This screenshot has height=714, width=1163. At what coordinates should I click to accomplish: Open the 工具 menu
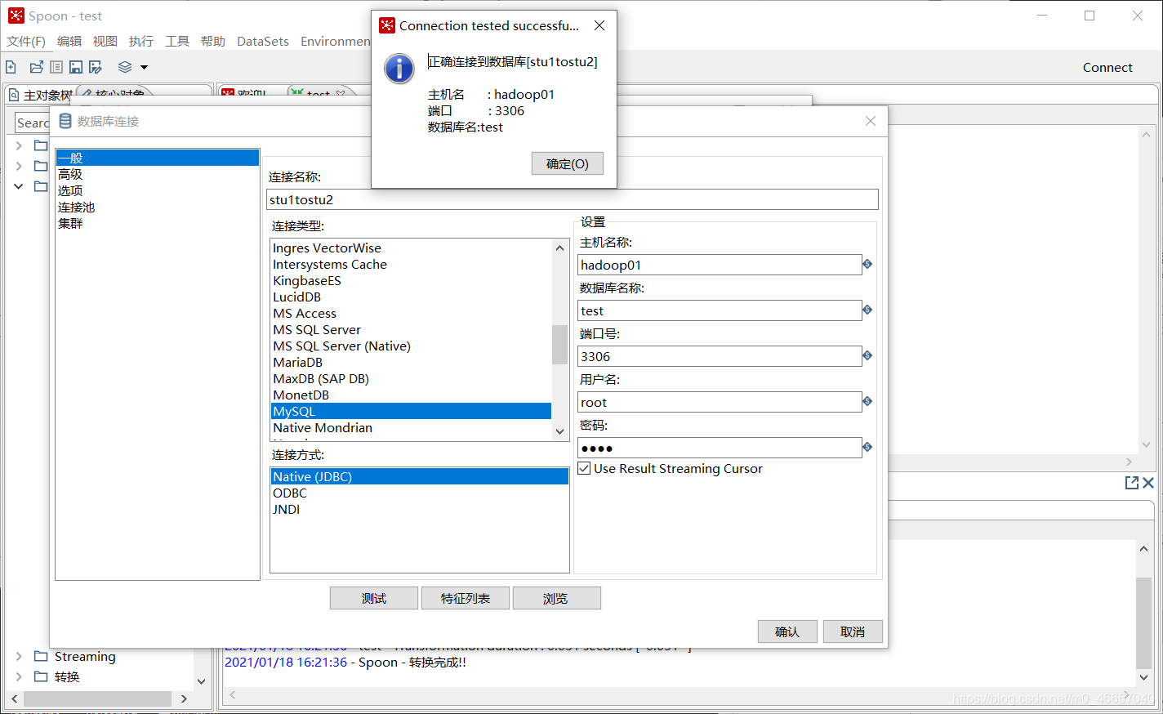point(177,41)
